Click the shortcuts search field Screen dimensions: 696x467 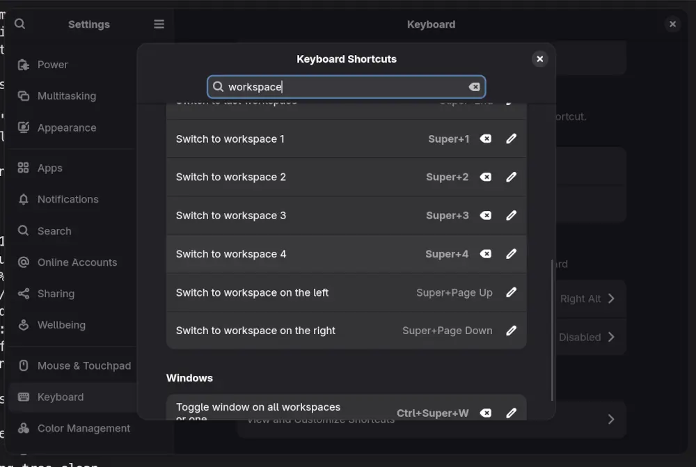[346, 87]
